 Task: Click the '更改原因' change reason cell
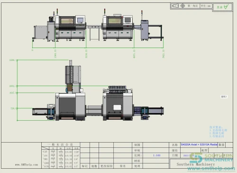[x=106, y=166]
